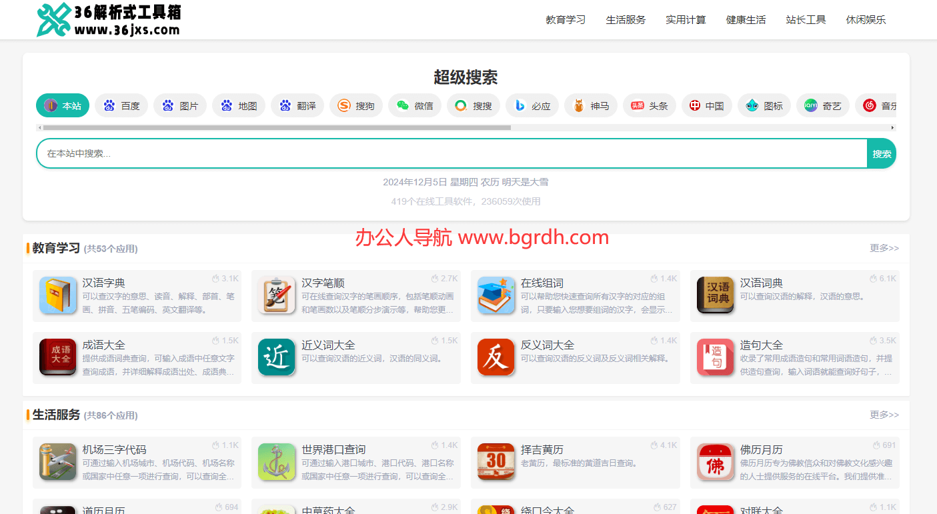This screenshot has height=514, width=937.
Task: Open the 反义词大全 red 反 icon
Action: [x=496, y=357]
